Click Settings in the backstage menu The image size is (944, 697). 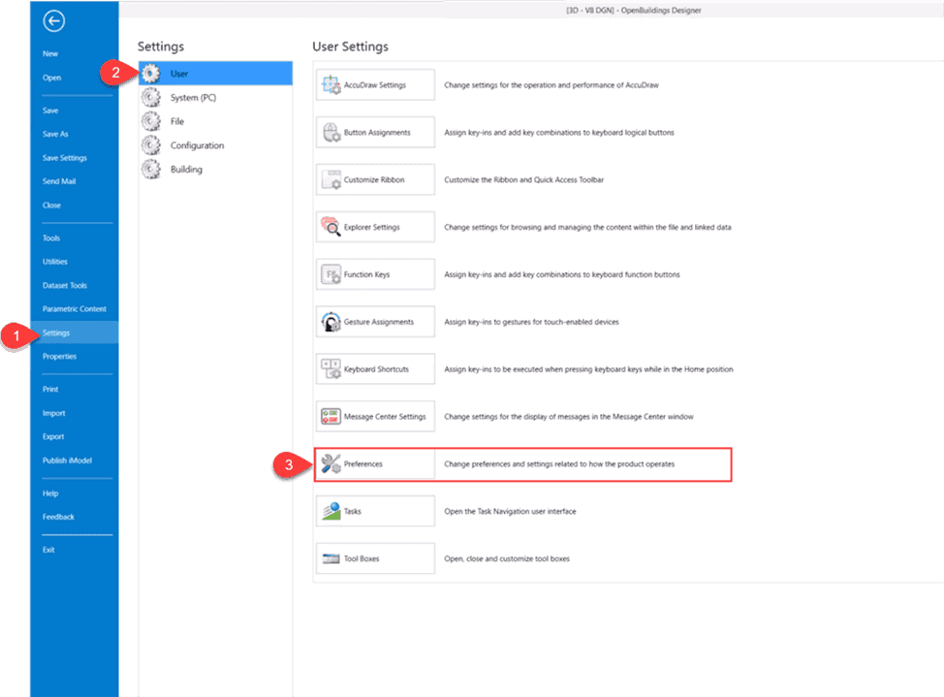coord(56,333)
